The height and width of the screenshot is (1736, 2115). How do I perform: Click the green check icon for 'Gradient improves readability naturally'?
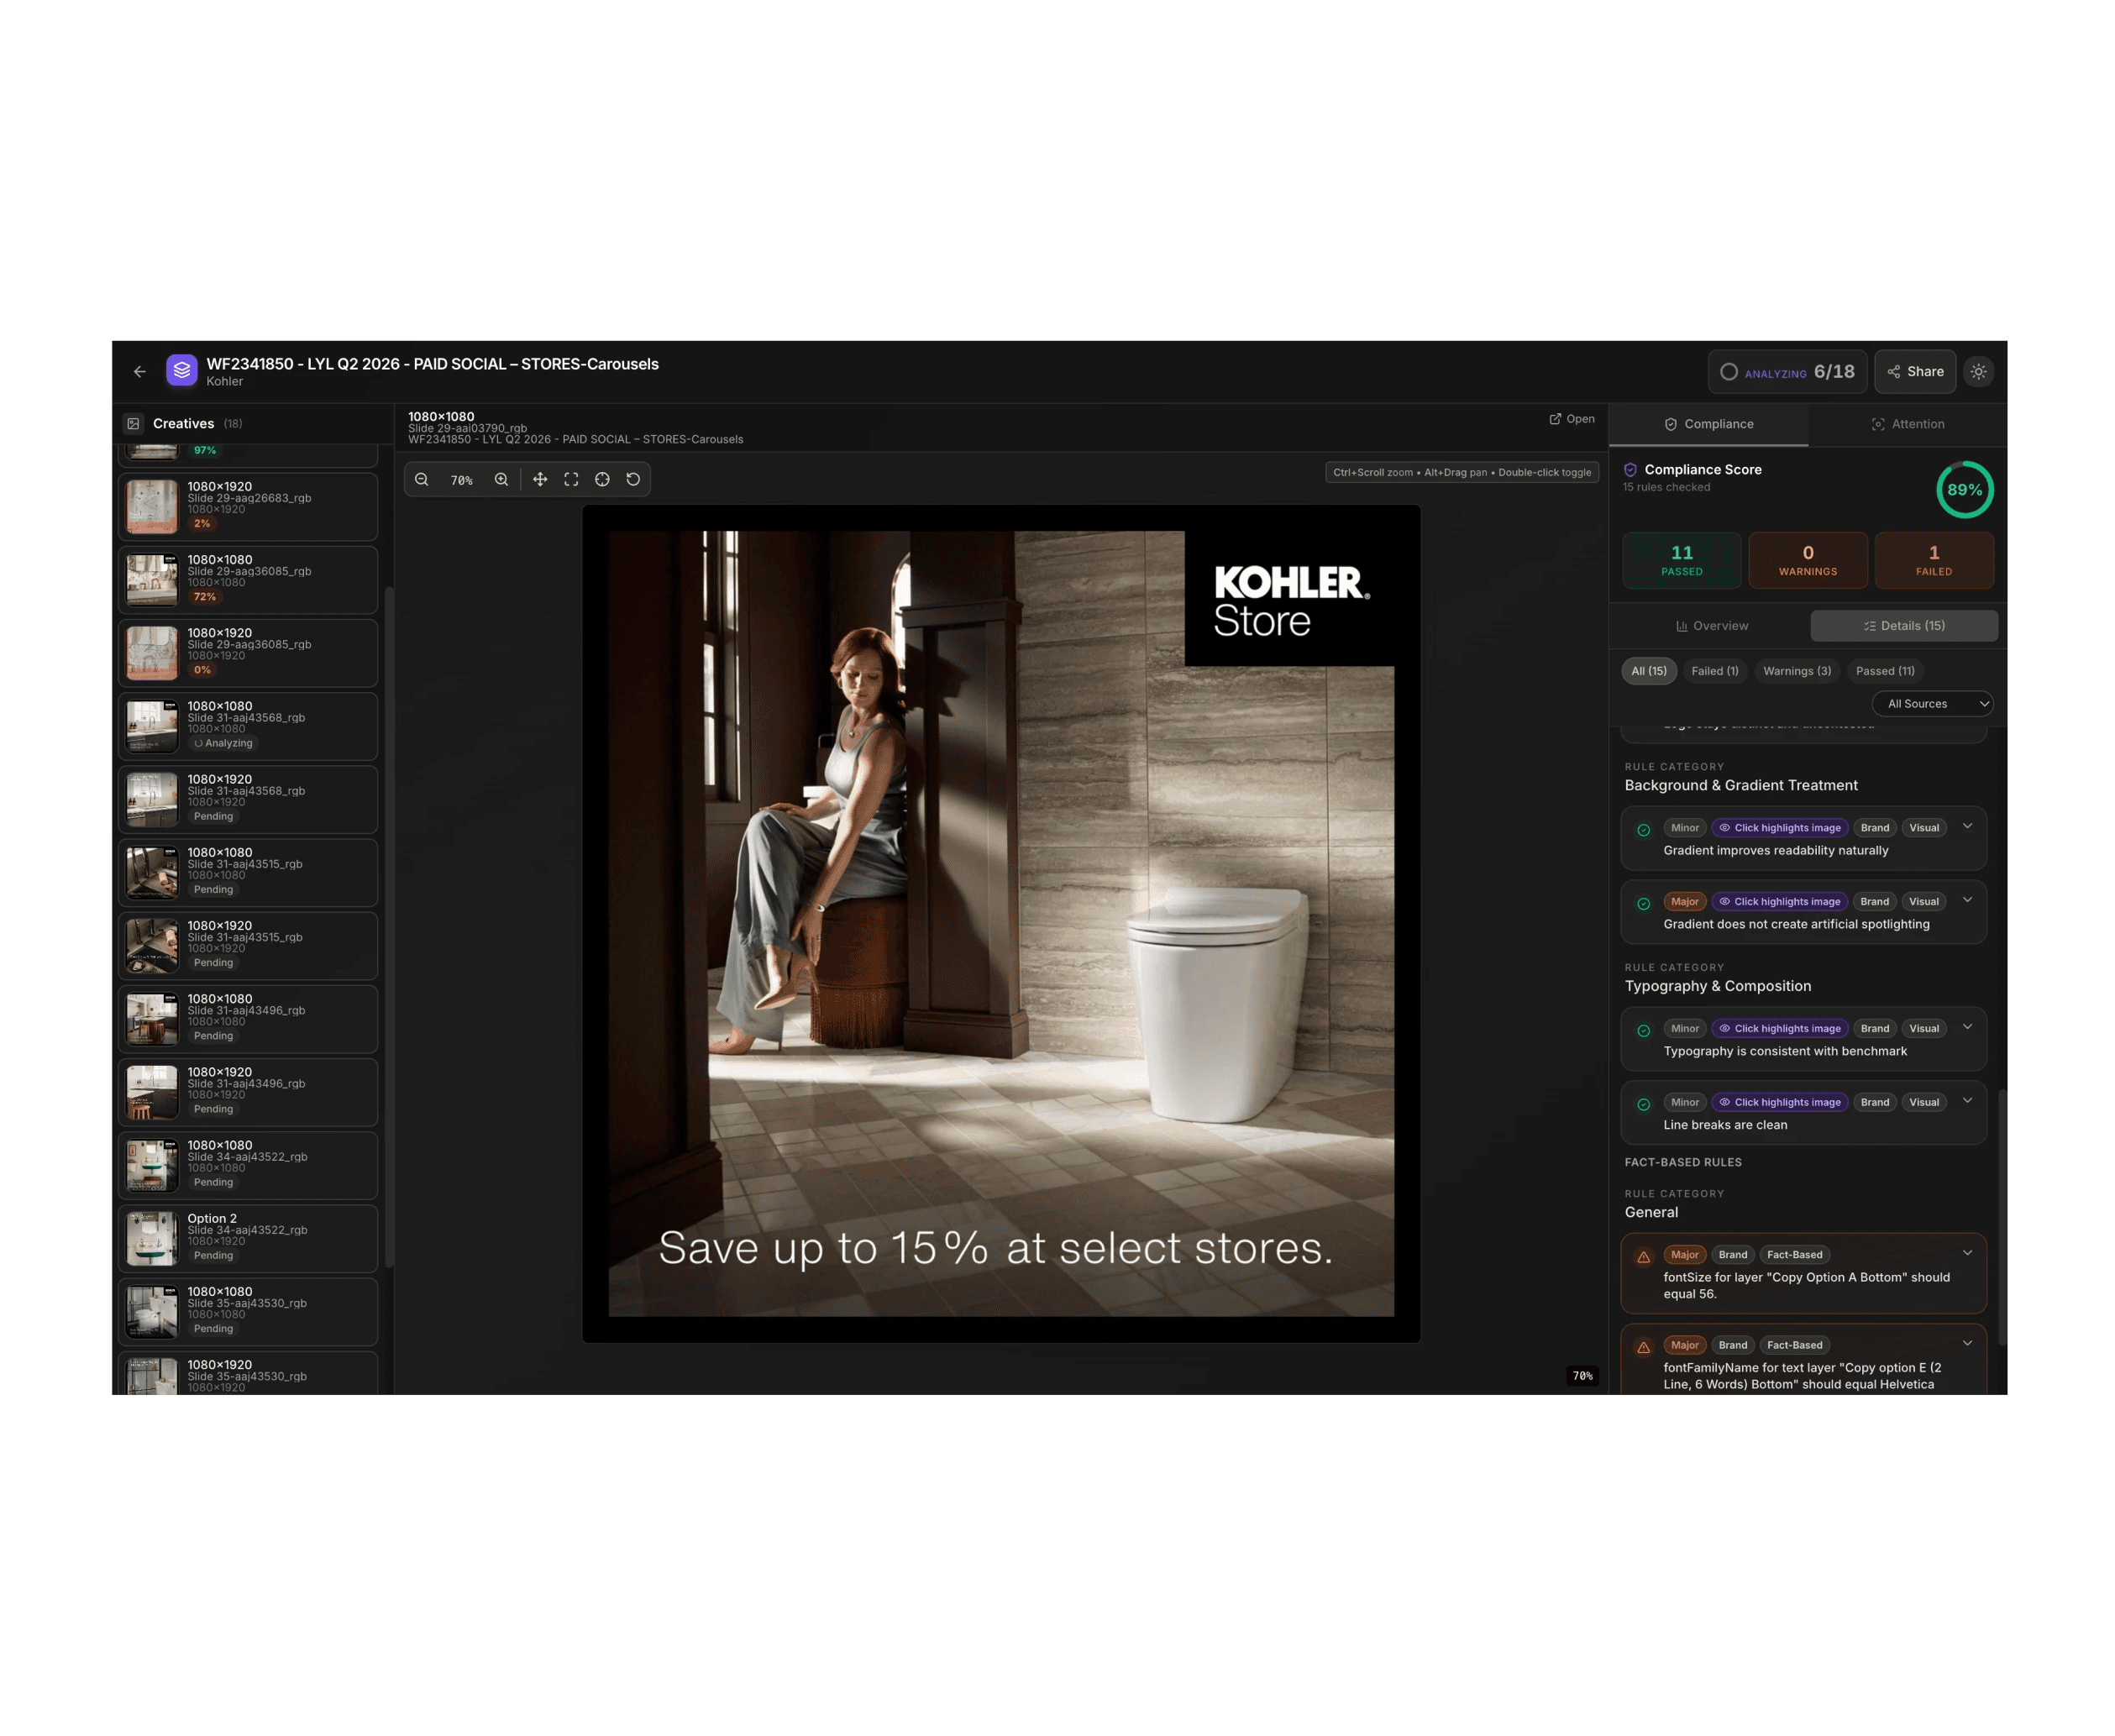[x=1643, y=830]
